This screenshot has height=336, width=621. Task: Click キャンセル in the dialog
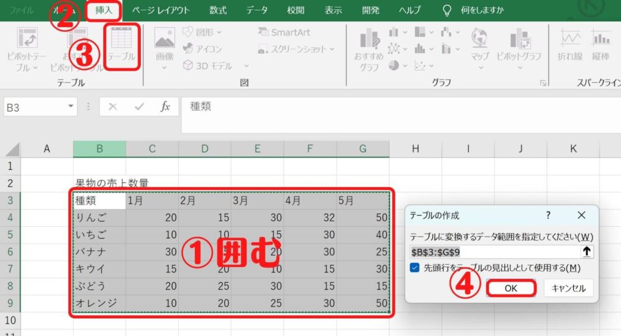(568, 288)
